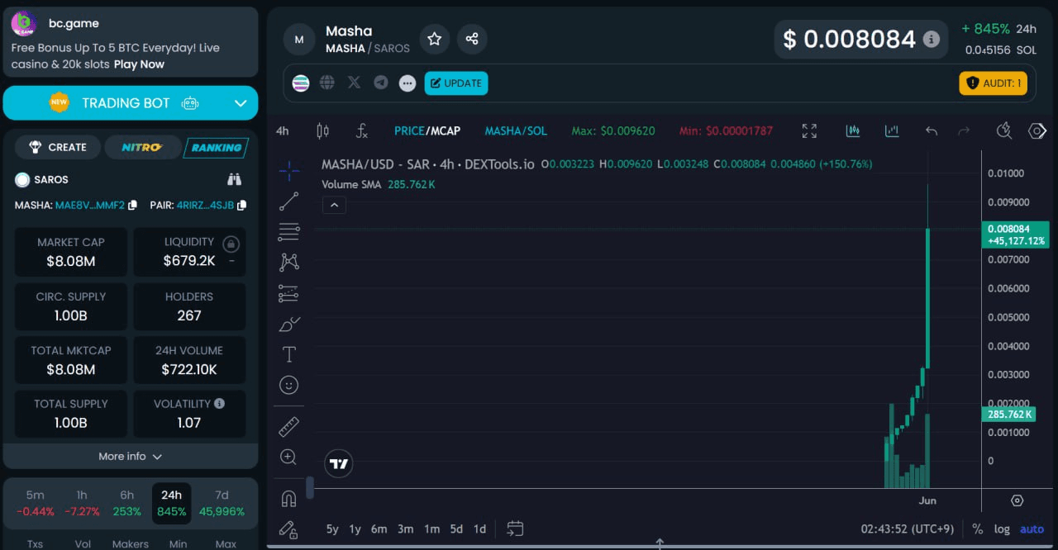Open quick search magnifier icon on chart toolbar
1058x550 pixels.
1004,130
